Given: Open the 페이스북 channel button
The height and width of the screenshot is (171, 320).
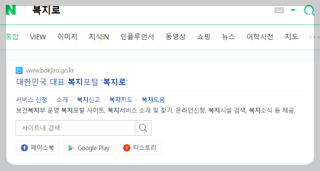Looking at the screenshot, I should (37, 148).
